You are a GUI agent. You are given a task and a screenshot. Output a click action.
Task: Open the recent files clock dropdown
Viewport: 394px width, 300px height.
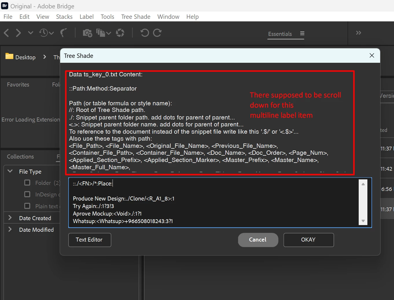(x=46, y=33)
